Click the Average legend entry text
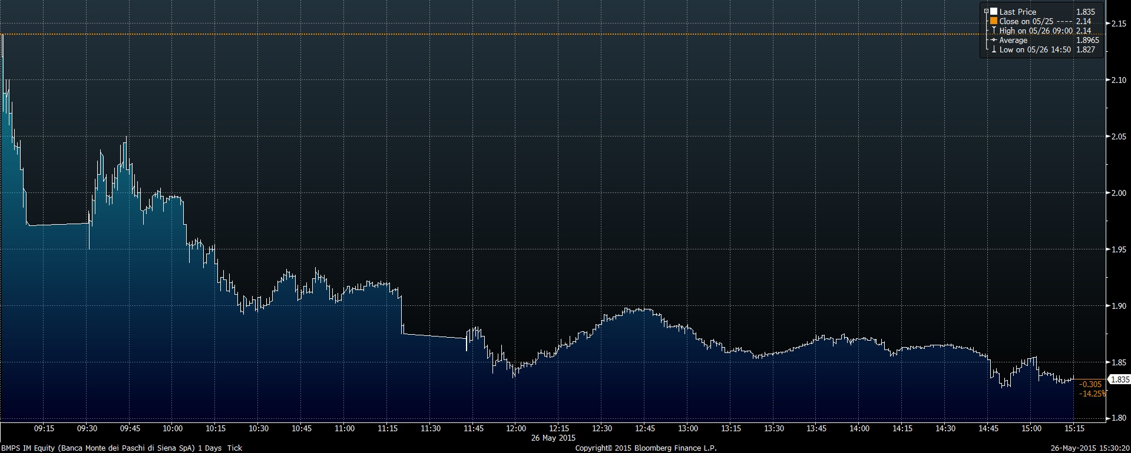1131x453 pixels. (x=1013, y=40)
